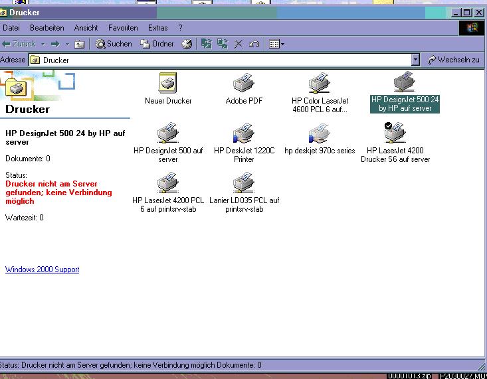This screenshot has width=487, height=379.
Task: Minimize the Drucker window
Action: (456, 13)
